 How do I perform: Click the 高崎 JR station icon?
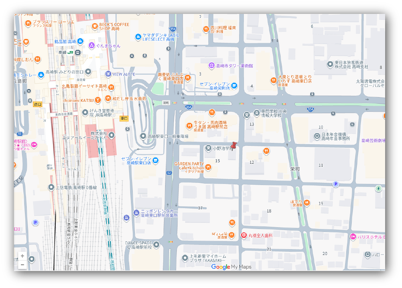tap(78, 52)
